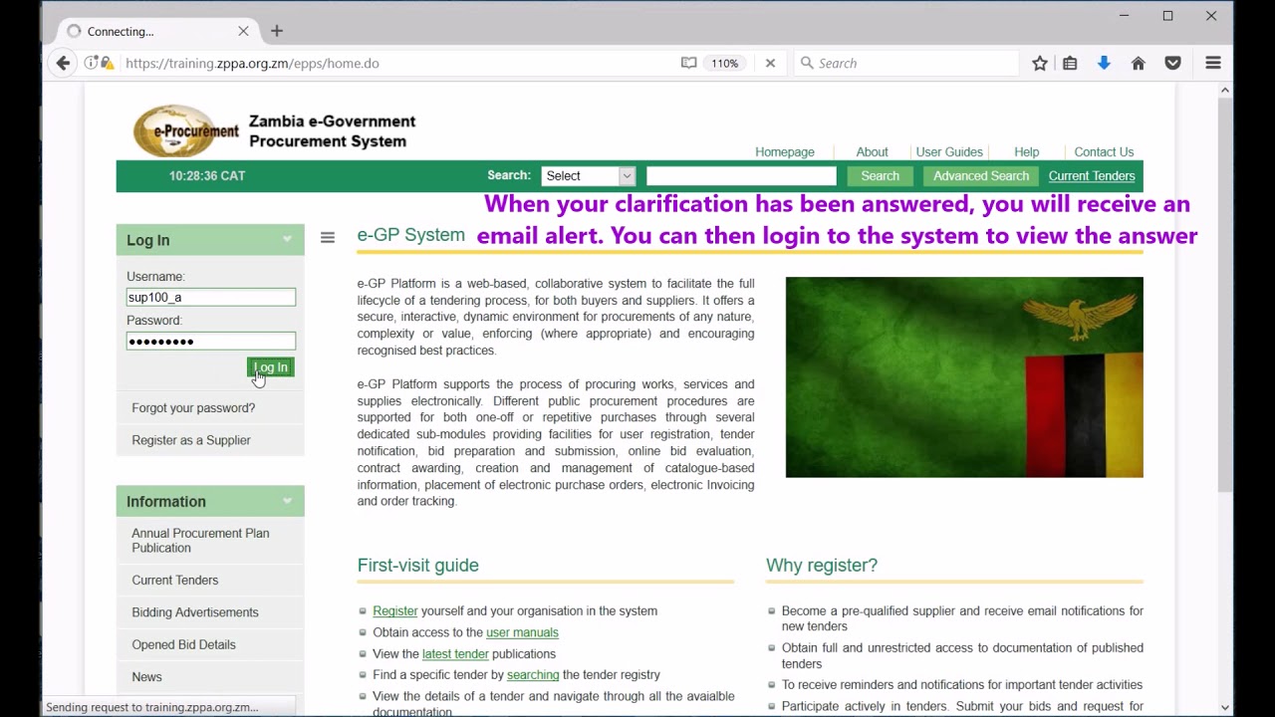Open a new browser tab

pyautogui.click(x=277, y=31)
